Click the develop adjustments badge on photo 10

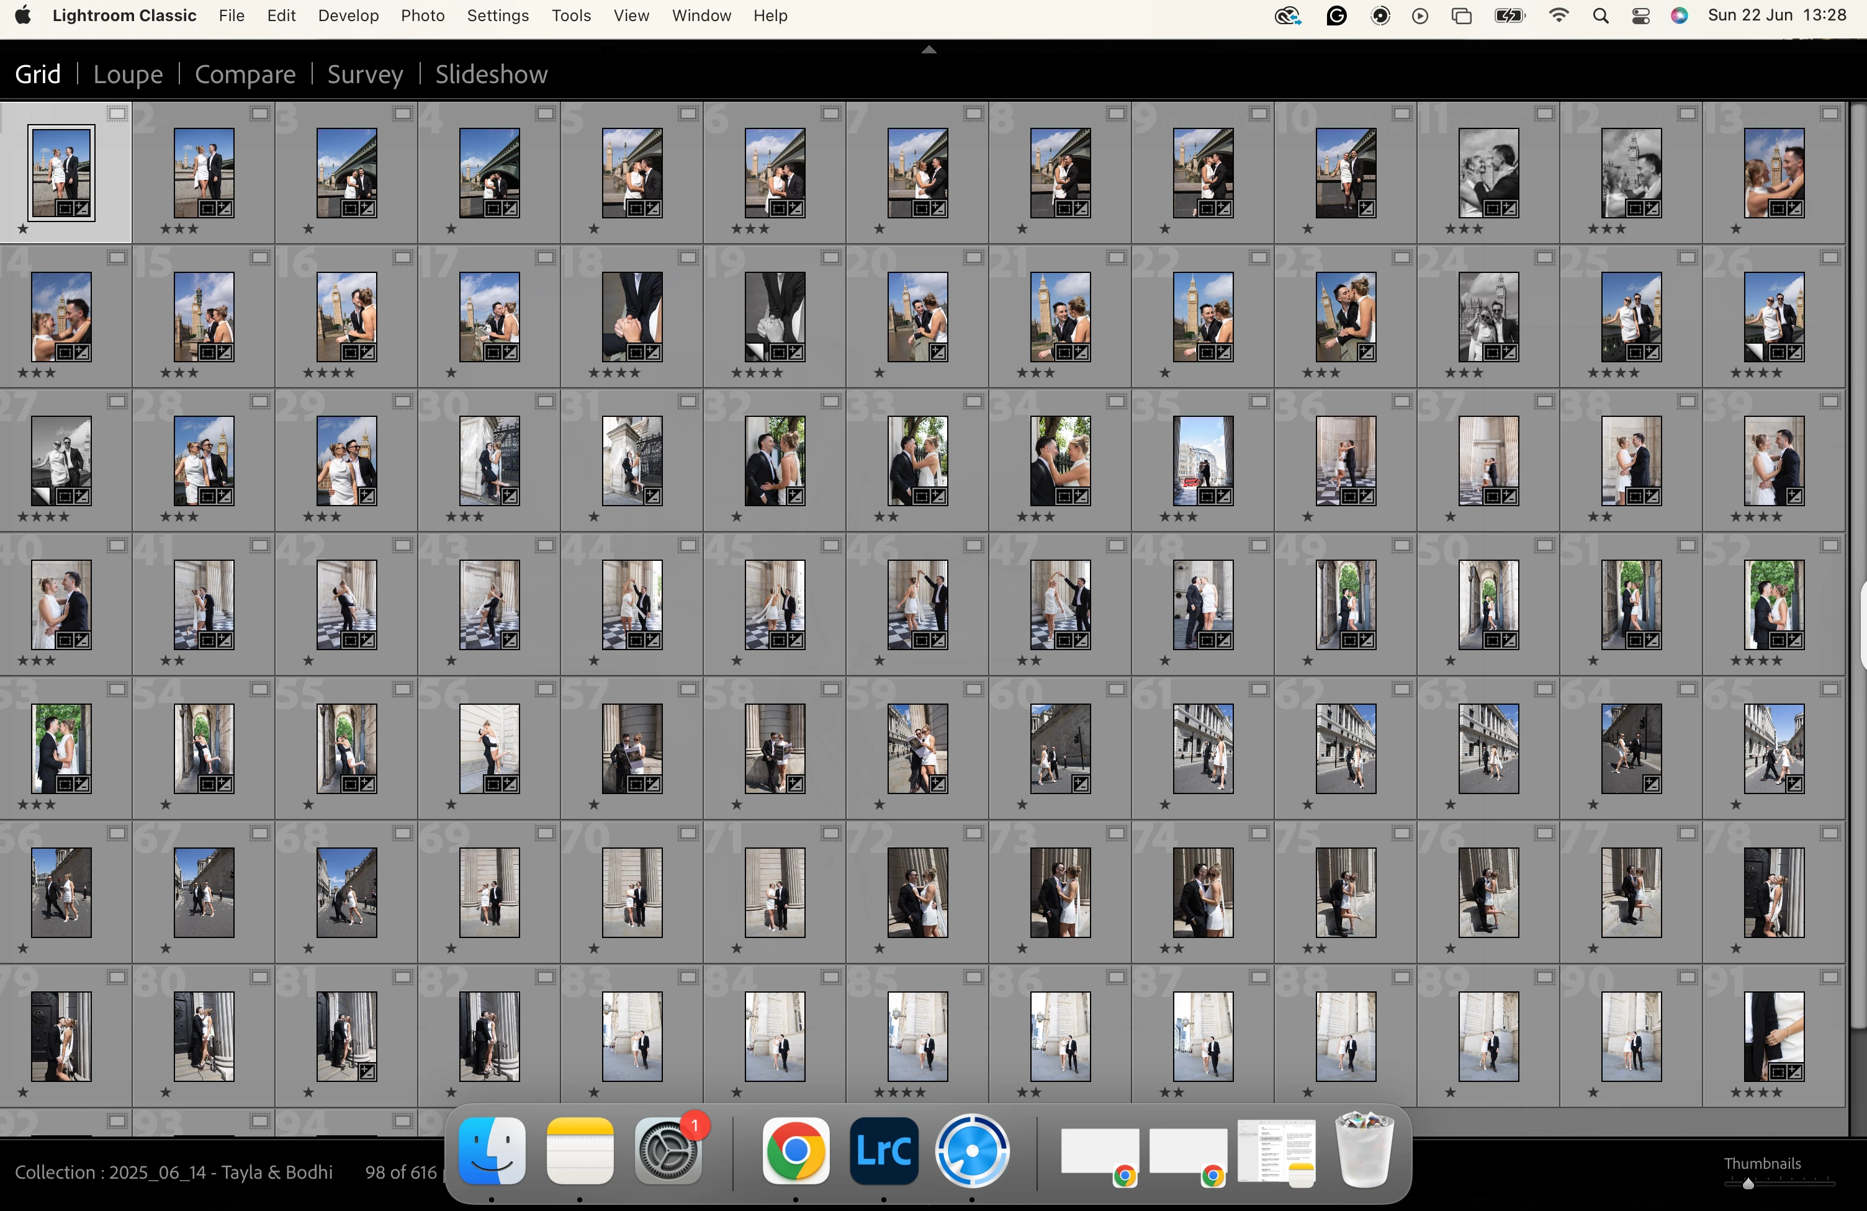coord(1367,208)
